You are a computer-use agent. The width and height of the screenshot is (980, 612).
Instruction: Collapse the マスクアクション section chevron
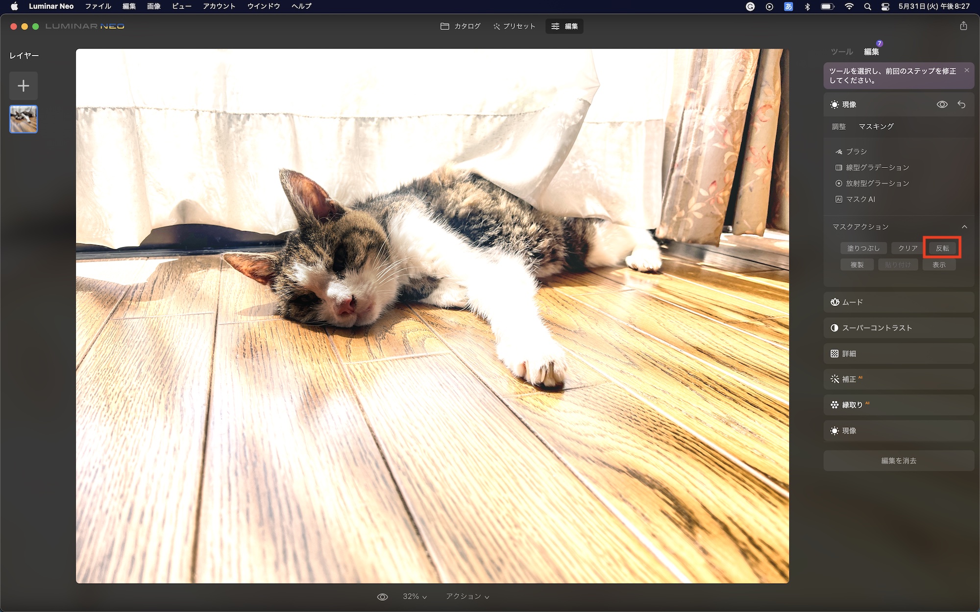964,227
